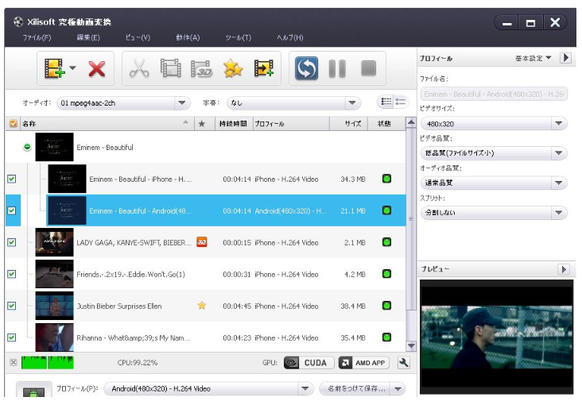Viewport: 582px width, 401px height.
Task: Click the ファイル名 file name field
Action: [494, 94]
